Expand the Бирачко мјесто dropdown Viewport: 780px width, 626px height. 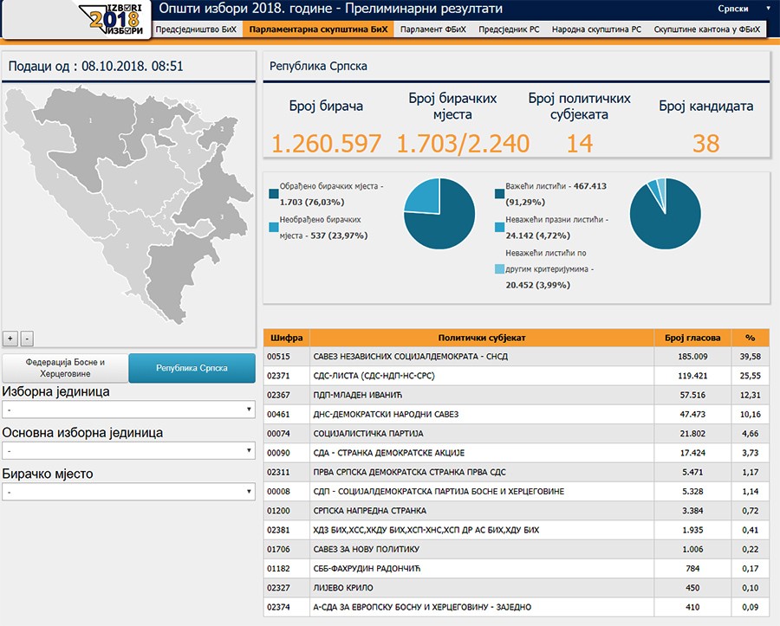click(x=129, y=492)
